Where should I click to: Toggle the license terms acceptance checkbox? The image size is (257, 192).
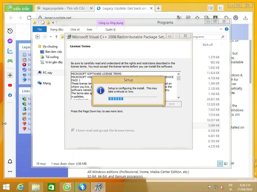click(73, 130)
